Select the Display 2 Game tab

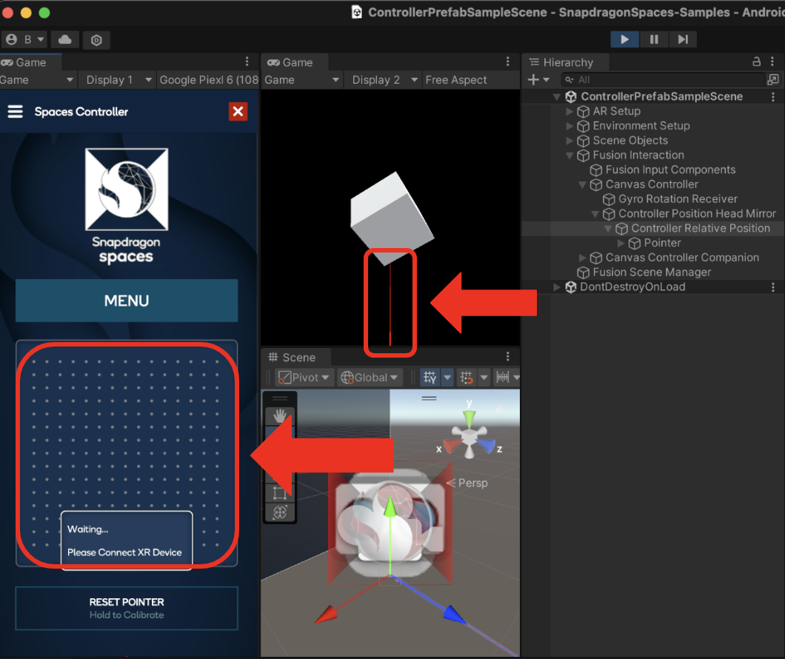296,62
